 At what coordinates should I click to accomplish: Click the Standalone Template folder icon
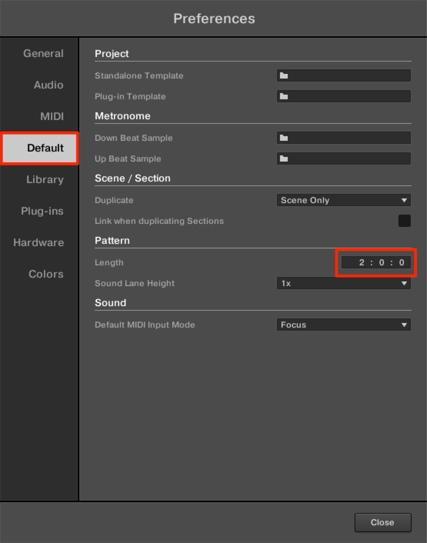(x=284, y=75)
